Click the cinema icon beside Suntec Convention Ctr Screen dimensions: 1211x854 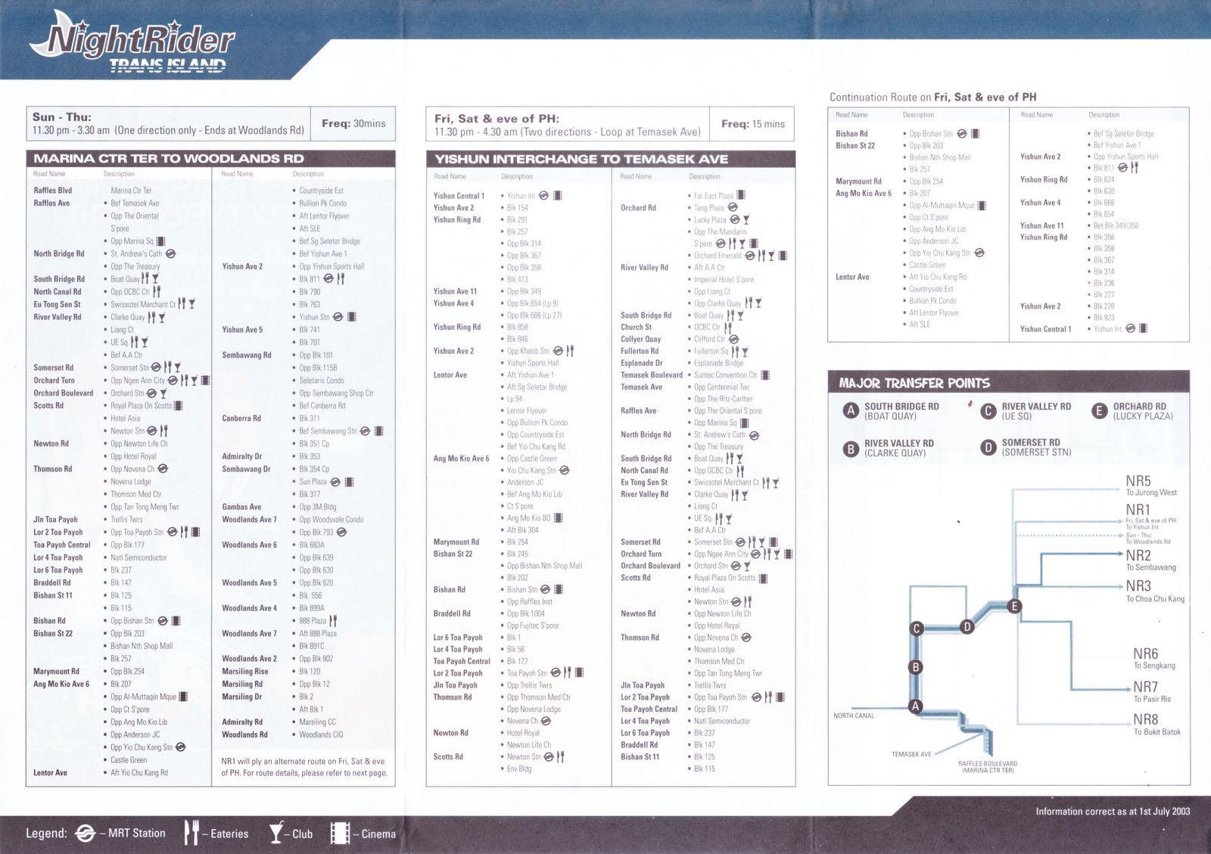765,375
